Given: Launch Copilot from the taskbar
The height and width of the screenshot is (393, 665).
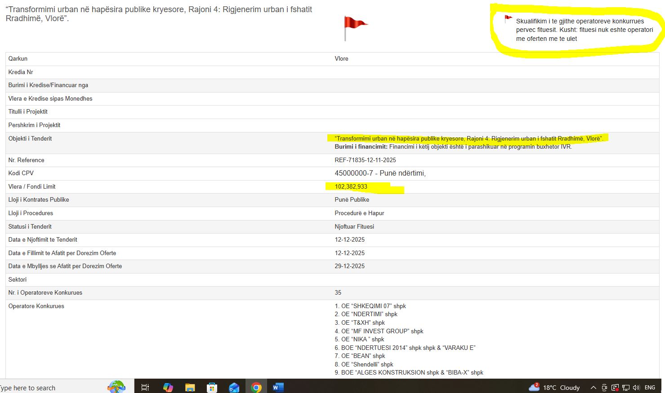Looking at the screenshot, I should [168, 387].
